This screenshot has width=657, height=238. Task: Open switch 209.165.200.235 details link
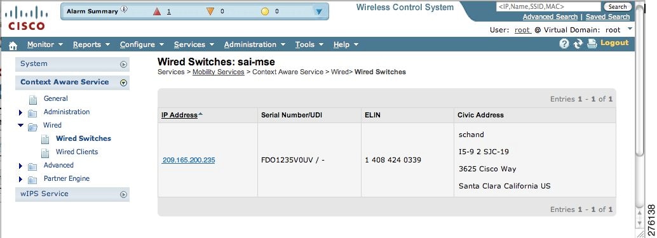point(189,160)
